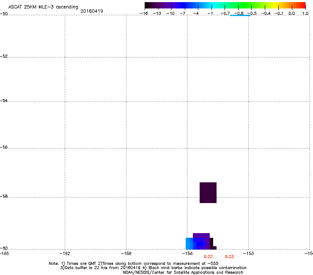
Task: Click the NOAA/NESDIS Center for Satellite Applications credit
Action: click(183, 272)
